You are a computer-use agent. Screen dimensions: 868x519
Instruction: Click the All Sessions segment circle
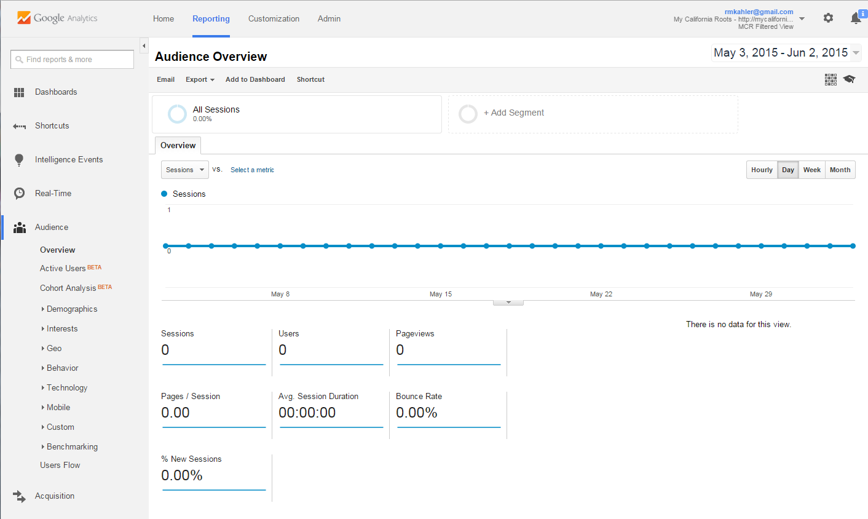(177, 114)
